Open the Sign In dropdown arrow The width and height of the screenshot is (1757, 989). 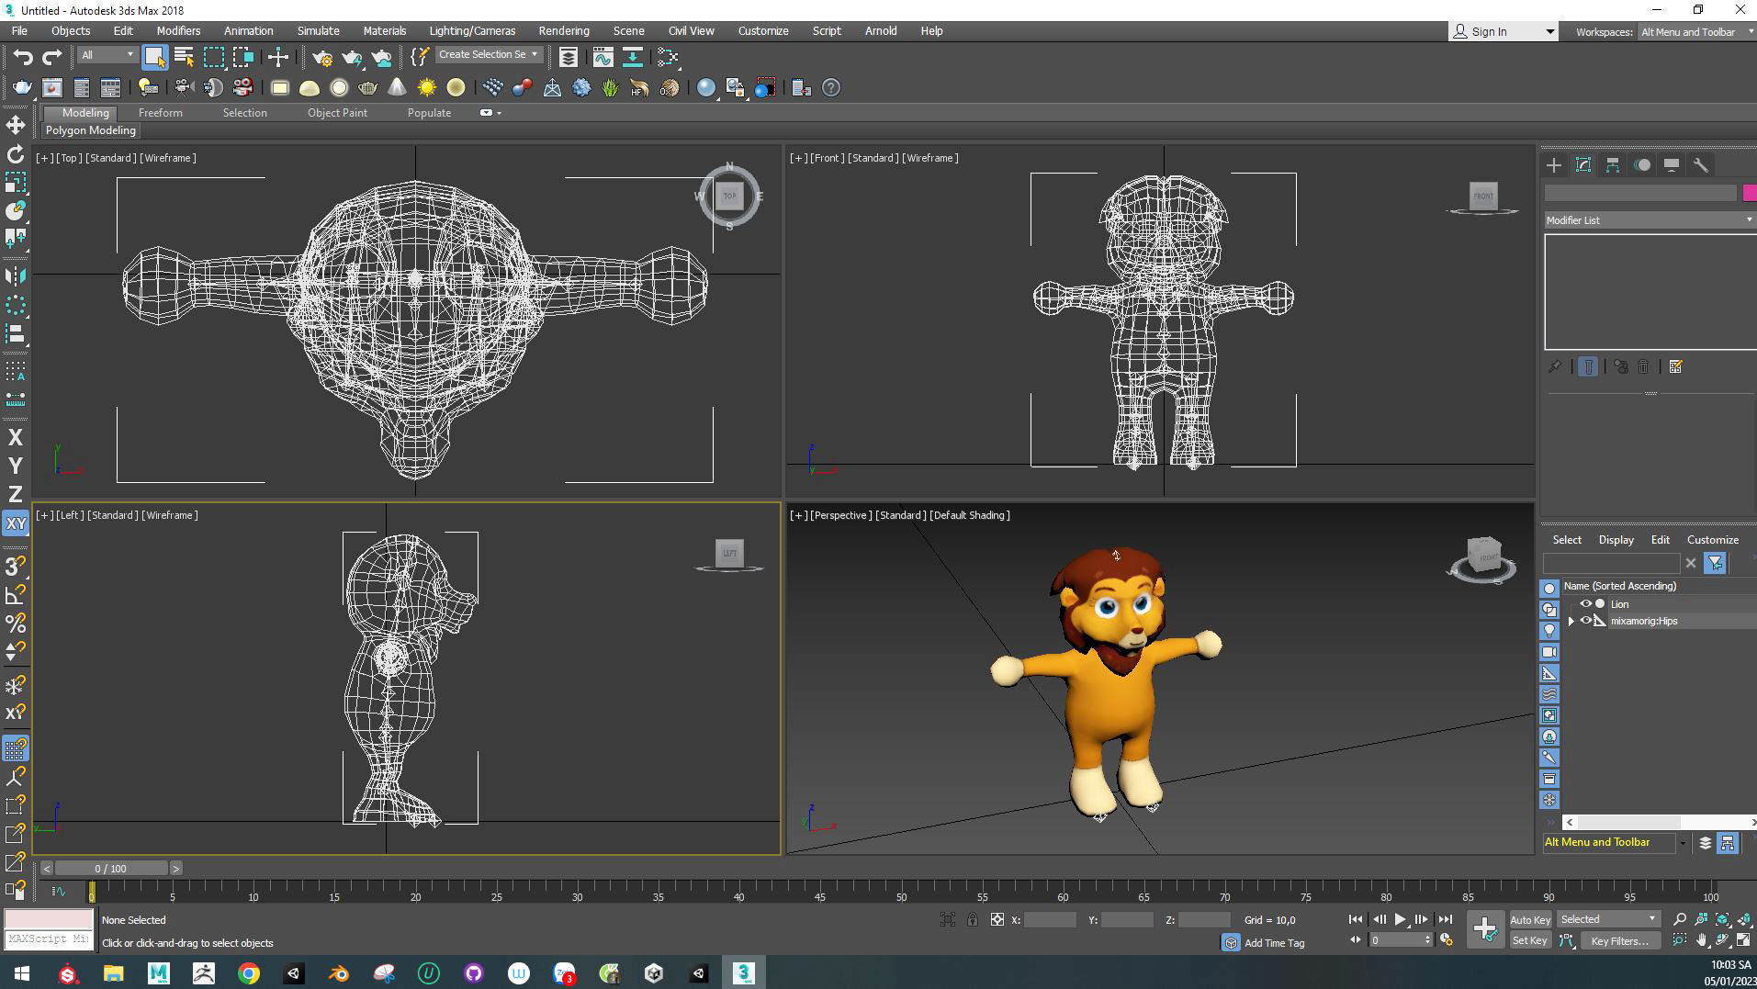[x=1549, y=31]
